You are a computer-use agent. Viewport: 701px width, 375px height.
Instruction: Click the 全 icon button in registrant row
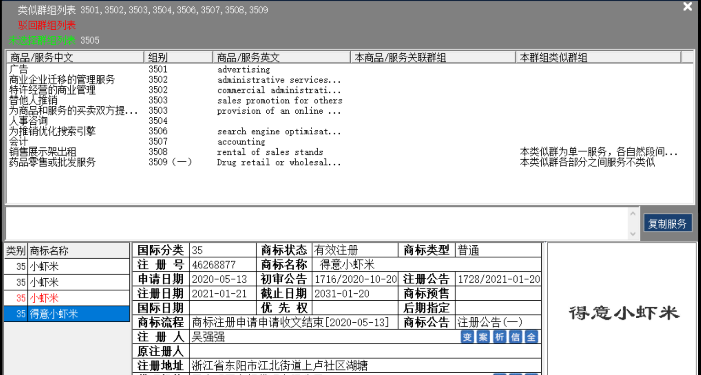pyautogui.click(x=531, y=337)
